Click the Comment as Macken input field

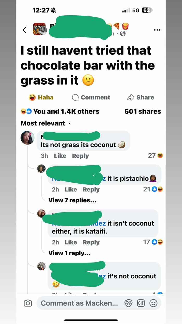point(78,303)
